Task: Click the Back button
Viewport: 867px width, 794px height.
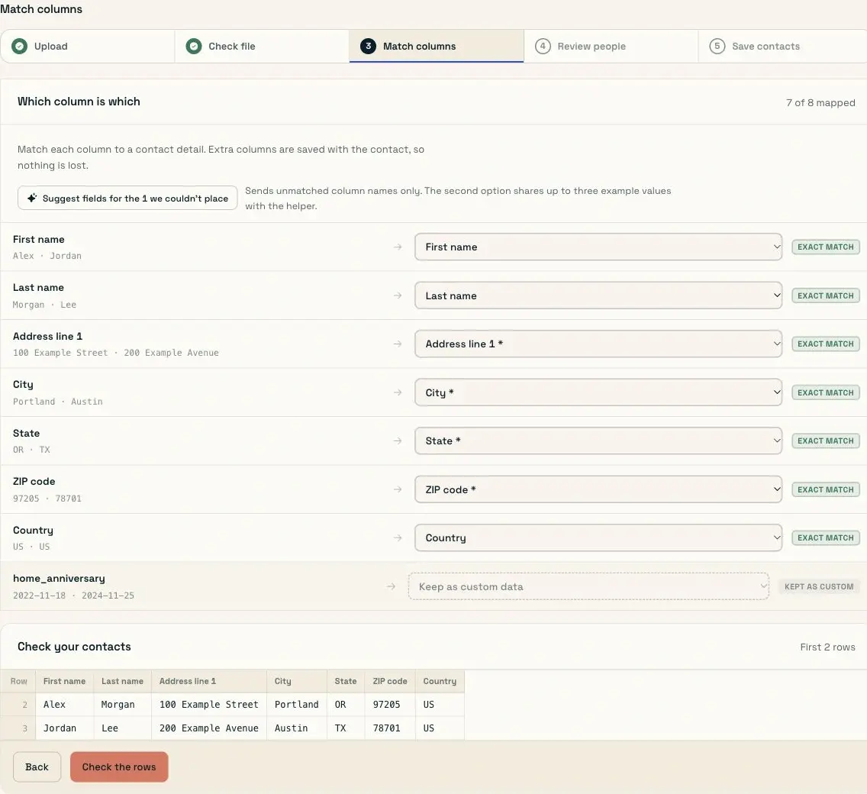Action: coord(37,767)
